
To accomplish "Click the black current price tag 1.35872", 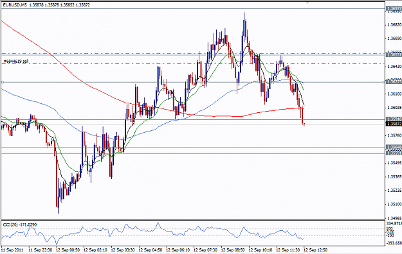I will tap(394, 124).
